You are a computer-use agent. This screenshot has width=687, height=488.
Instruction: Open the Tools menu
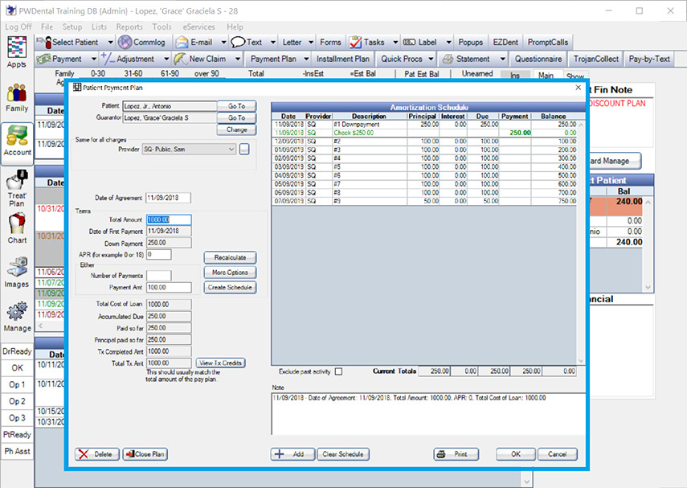click(162, 27)
